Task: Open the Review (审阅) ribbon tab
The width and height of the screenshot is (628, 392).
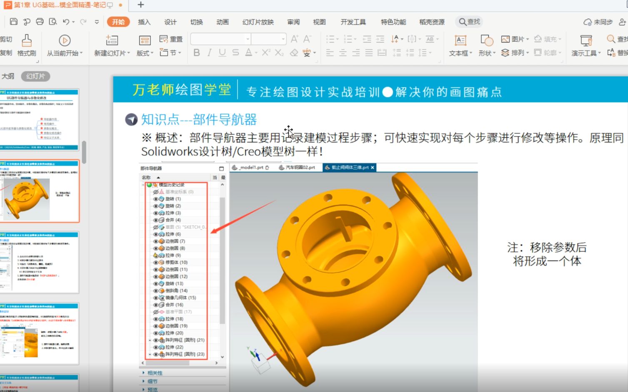Action: [x=293, y=22]
